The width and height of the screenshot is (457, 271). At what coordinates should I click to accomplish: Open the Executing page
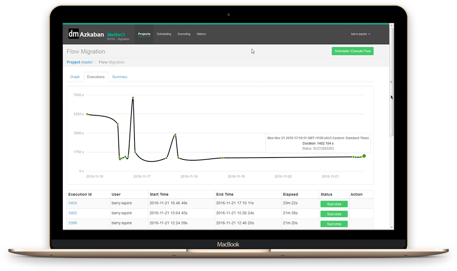pyautogui.click(x=184, y=34)
